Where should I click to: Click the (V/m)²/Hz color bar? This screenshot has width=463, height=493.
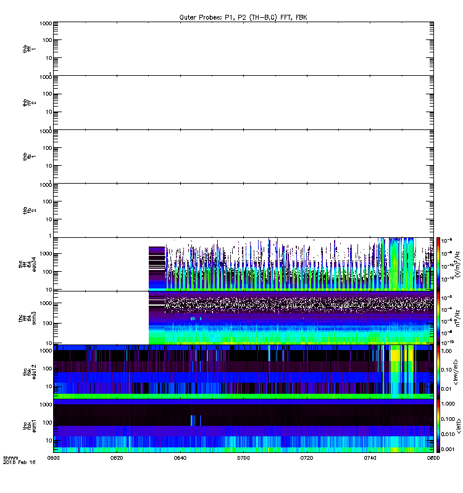(x=438, y=264)
